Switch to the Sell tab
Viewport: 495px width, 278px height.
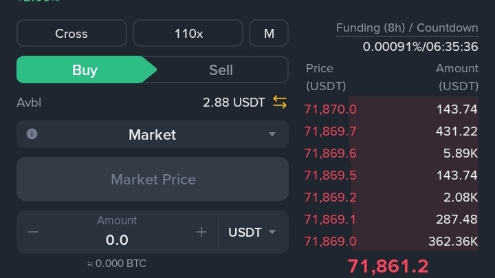(221, 70)
